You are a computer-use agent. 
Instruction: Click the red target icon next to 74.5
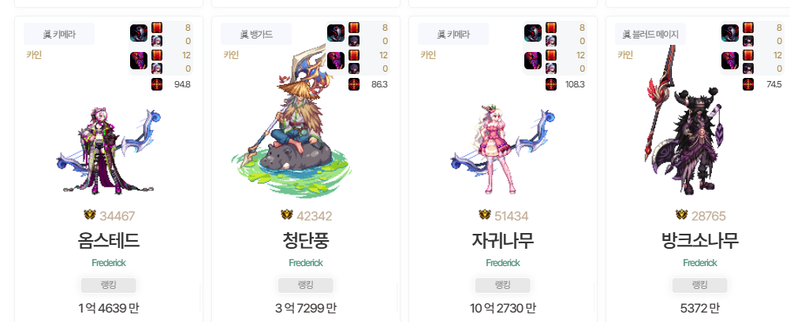point(748,84)
